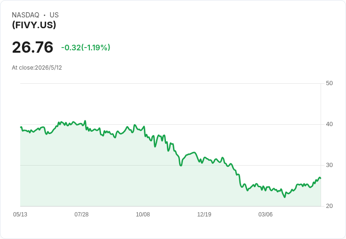Viewport: 346px width, 239px height.
Task: Click the 50 price axis label
Action: (x=329, y=83)
